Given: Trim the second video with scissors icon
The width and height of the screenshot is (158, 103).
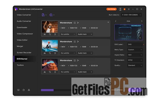Looking at the screenshot, I should point(45,53).
